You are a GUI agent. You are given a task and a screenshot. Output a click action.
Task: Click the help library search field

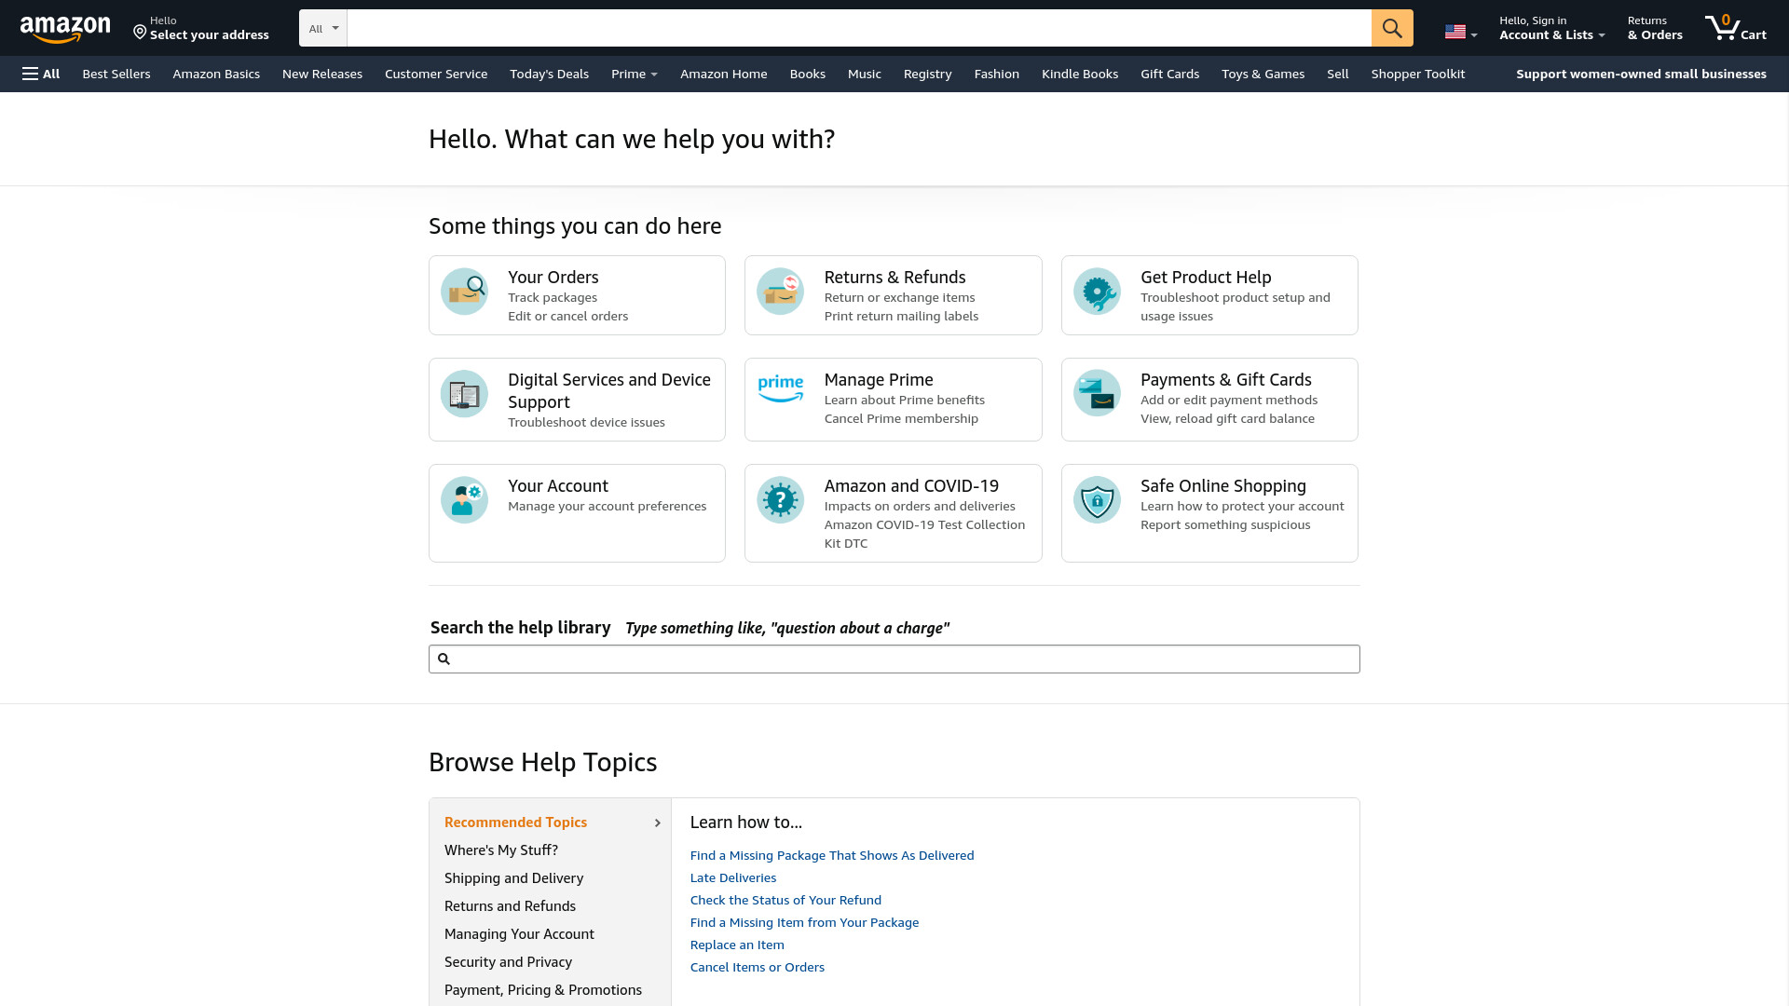894,659
